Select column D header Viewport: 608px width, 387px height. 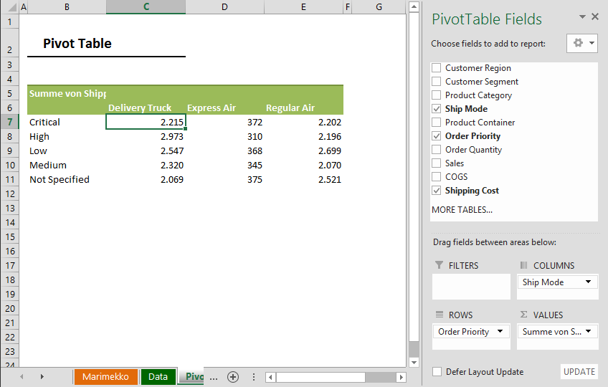pos(224,7)
